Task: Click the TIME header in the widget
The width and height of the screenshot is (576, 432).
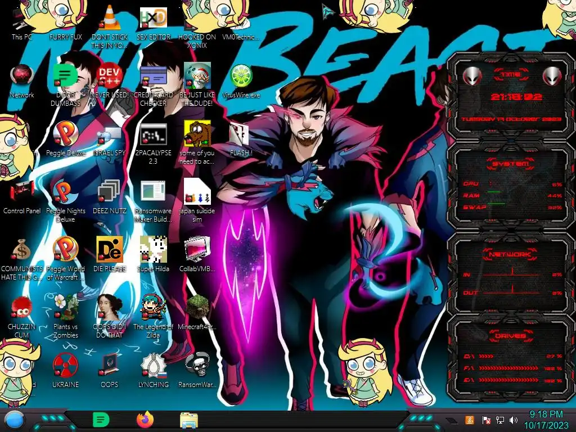Action: pos(511,75)
